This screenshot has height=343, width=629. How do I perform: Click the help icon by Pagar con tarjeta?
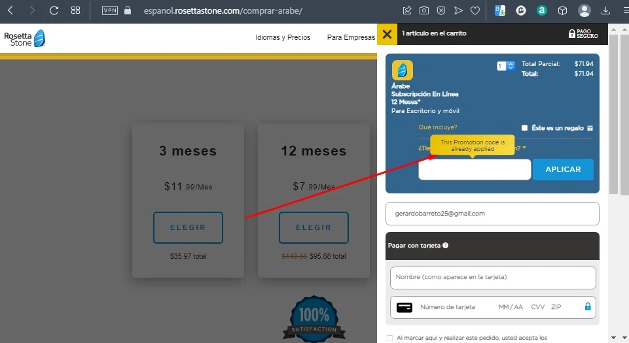pyautogui.click(x=445, y=246)
